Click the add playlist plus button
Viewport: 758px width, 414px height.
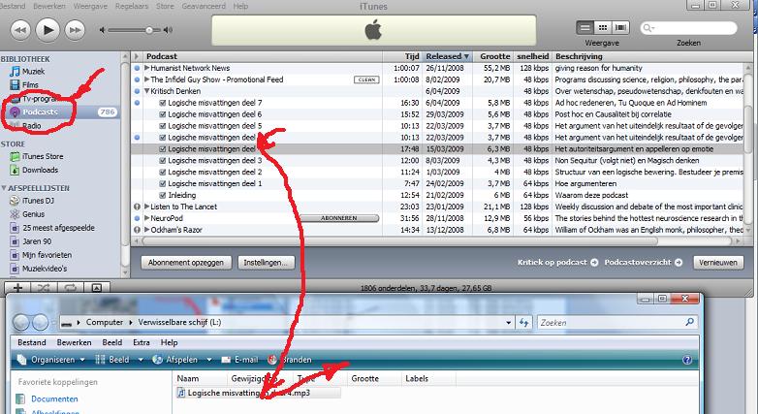click(17, 288)
